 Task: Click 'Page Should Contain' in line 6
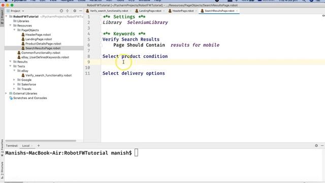(x=139, y=45)
